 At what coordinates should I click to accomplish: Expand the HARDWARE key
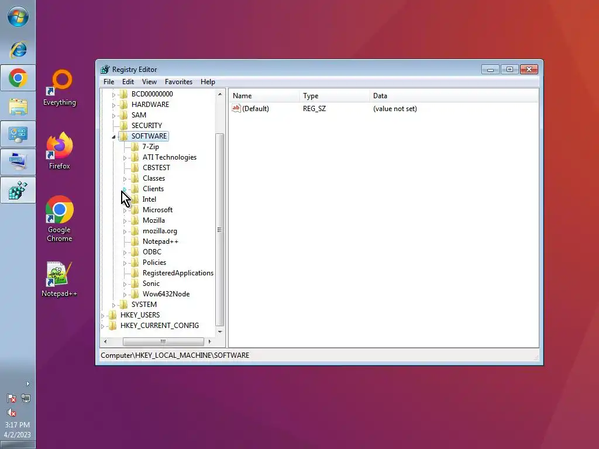point(113,105)
